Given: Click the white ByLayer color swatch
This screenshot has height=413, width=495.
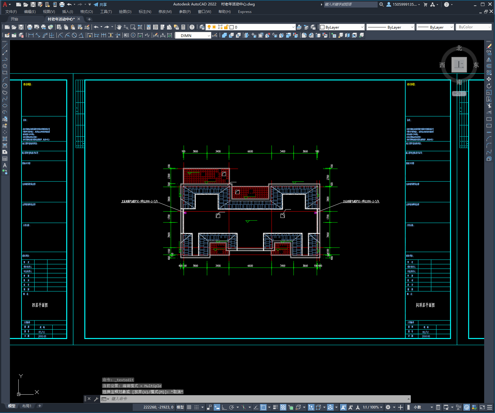Looking at the screenshot, I should 322,27.
